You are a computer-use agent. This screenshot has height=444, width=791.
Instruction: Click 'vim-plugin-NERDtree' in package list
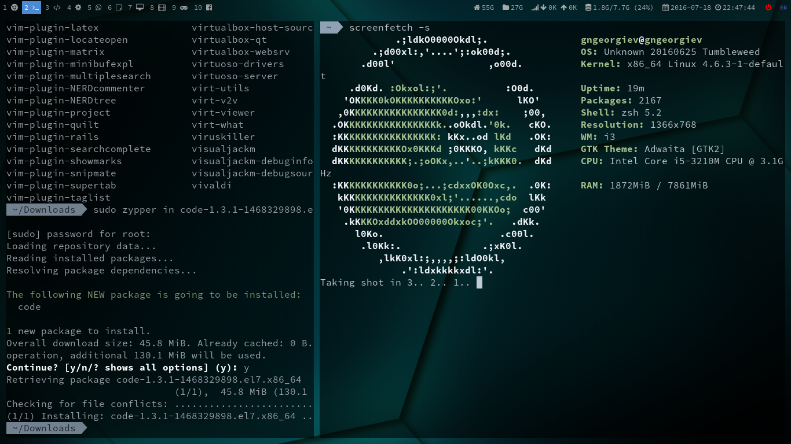[x=61, y=101]
